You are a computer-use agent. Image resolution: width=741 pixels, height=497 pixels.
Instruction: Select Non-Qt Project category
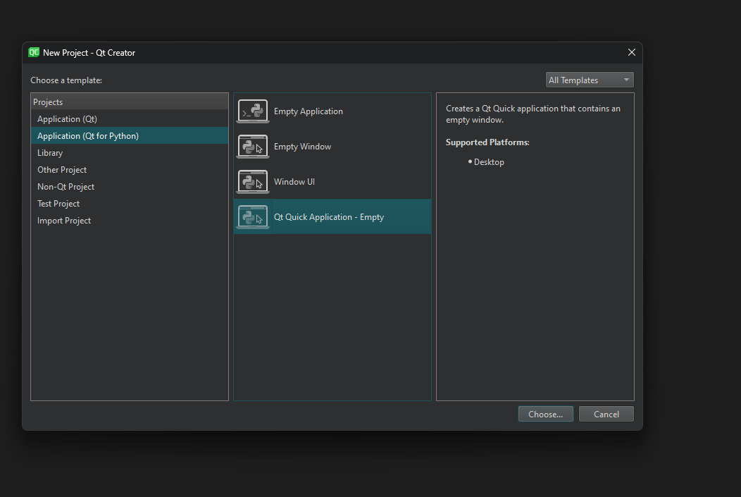[130, 187]
